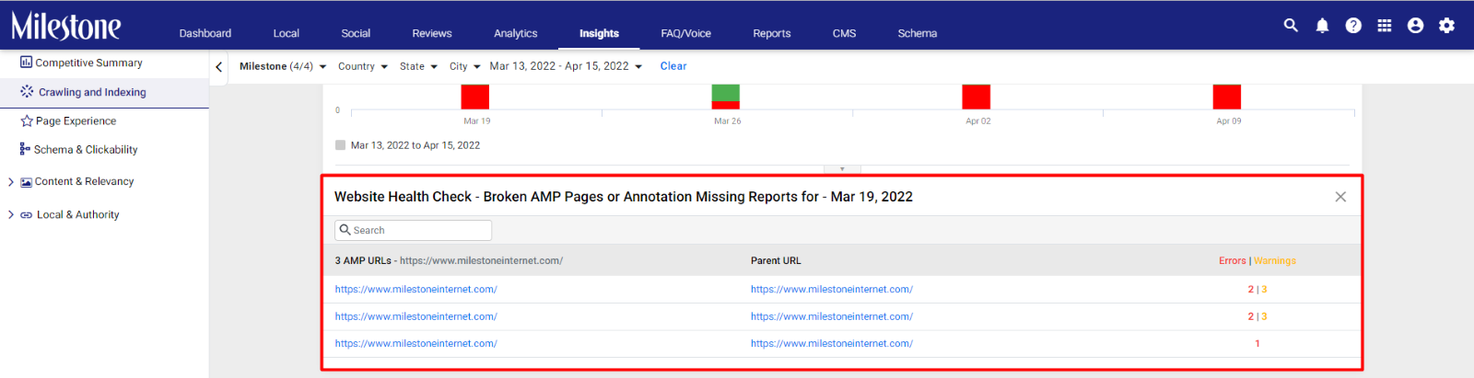Click the Schema & Clickability icon
Image resolution: width=1474 pixels, height=378 pixels.
pos(25,149)
